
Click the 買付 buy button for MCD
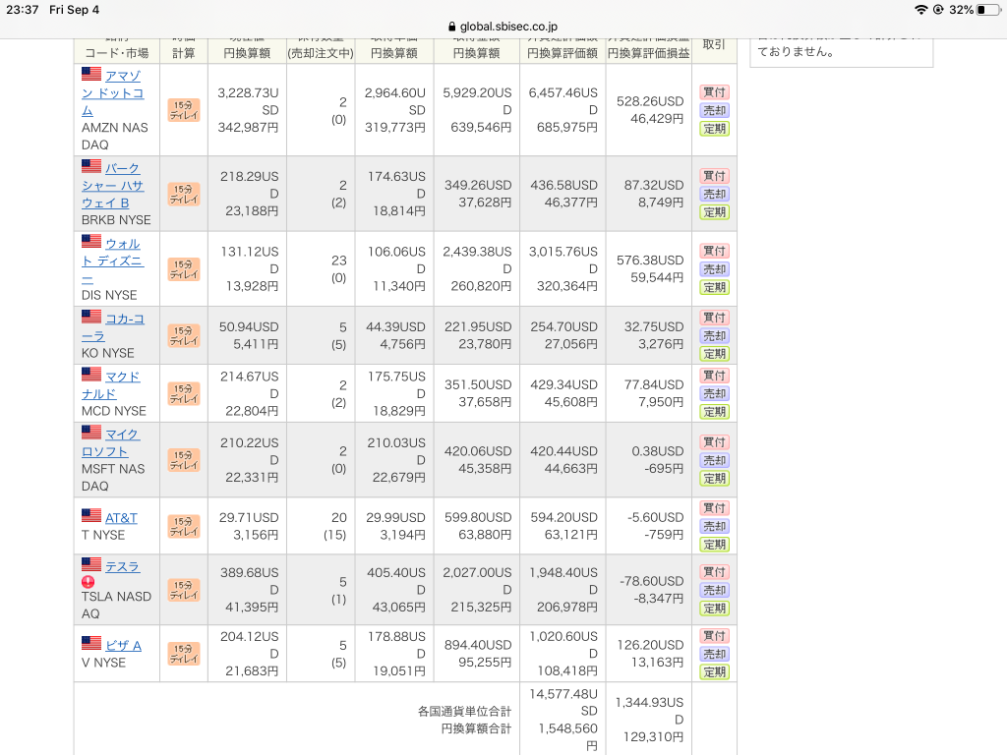pyautogui.click(x=714, y=376)
